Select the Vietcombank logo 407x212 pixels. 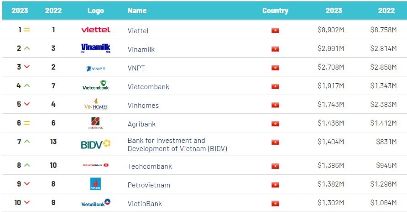pyautogui.click(x=95, y=85)
